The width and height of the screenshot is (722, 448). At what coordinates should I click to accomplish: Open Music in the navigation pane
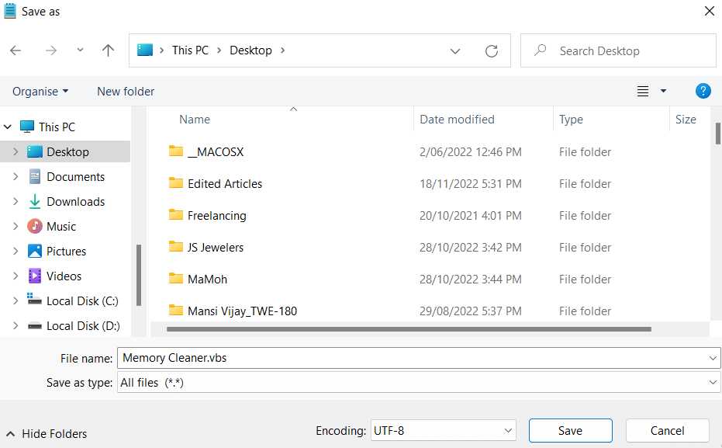pyautogui.click(x=61, y=226)
